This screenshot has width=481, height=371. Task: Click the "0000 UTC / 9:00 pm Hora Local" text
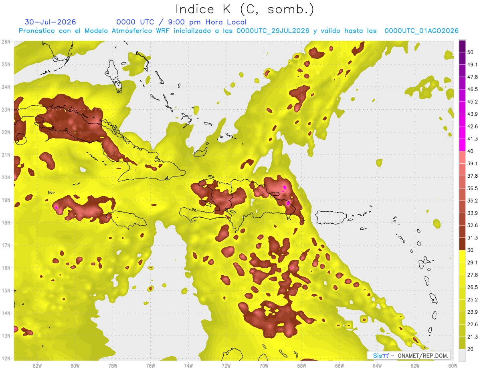pos(182,22)
